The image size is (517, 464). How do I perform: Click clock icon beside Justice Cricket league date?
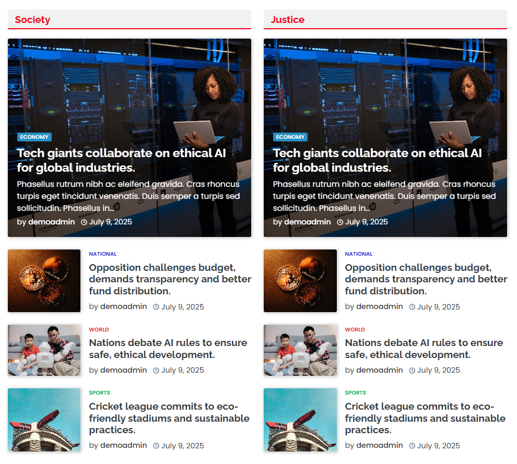point(412,446)
